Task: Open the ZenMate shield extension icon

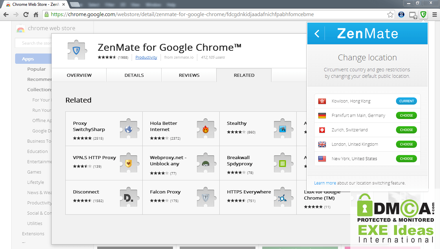Action: (423, 14)
